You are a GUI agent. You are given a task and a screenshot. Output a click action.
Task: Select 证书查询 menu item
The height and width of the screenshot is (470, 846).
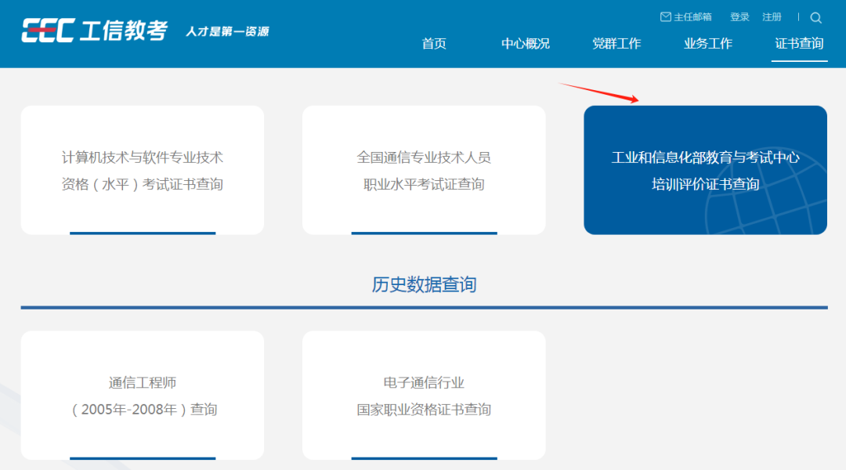(x=799, y=44)
